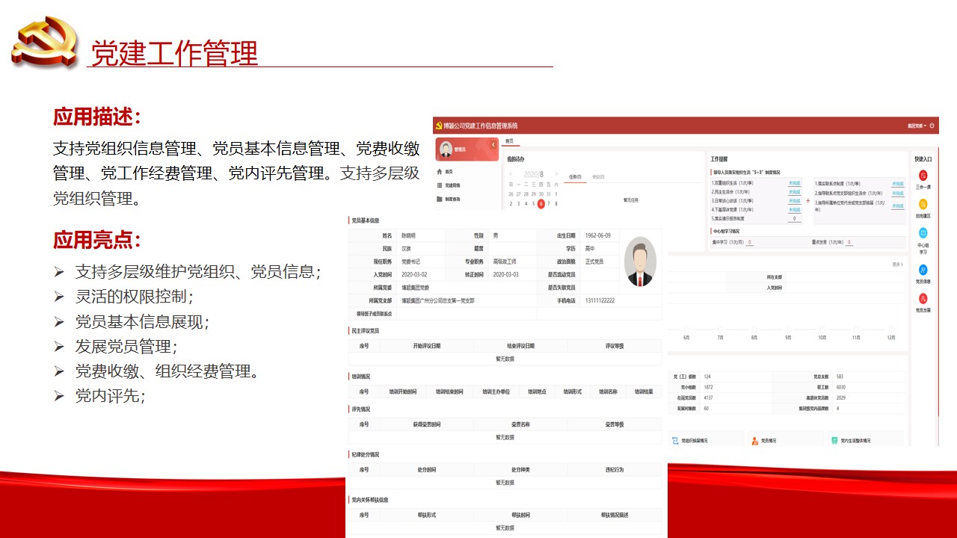Click the 中心组学习 quick entry icon

[923, 233]
